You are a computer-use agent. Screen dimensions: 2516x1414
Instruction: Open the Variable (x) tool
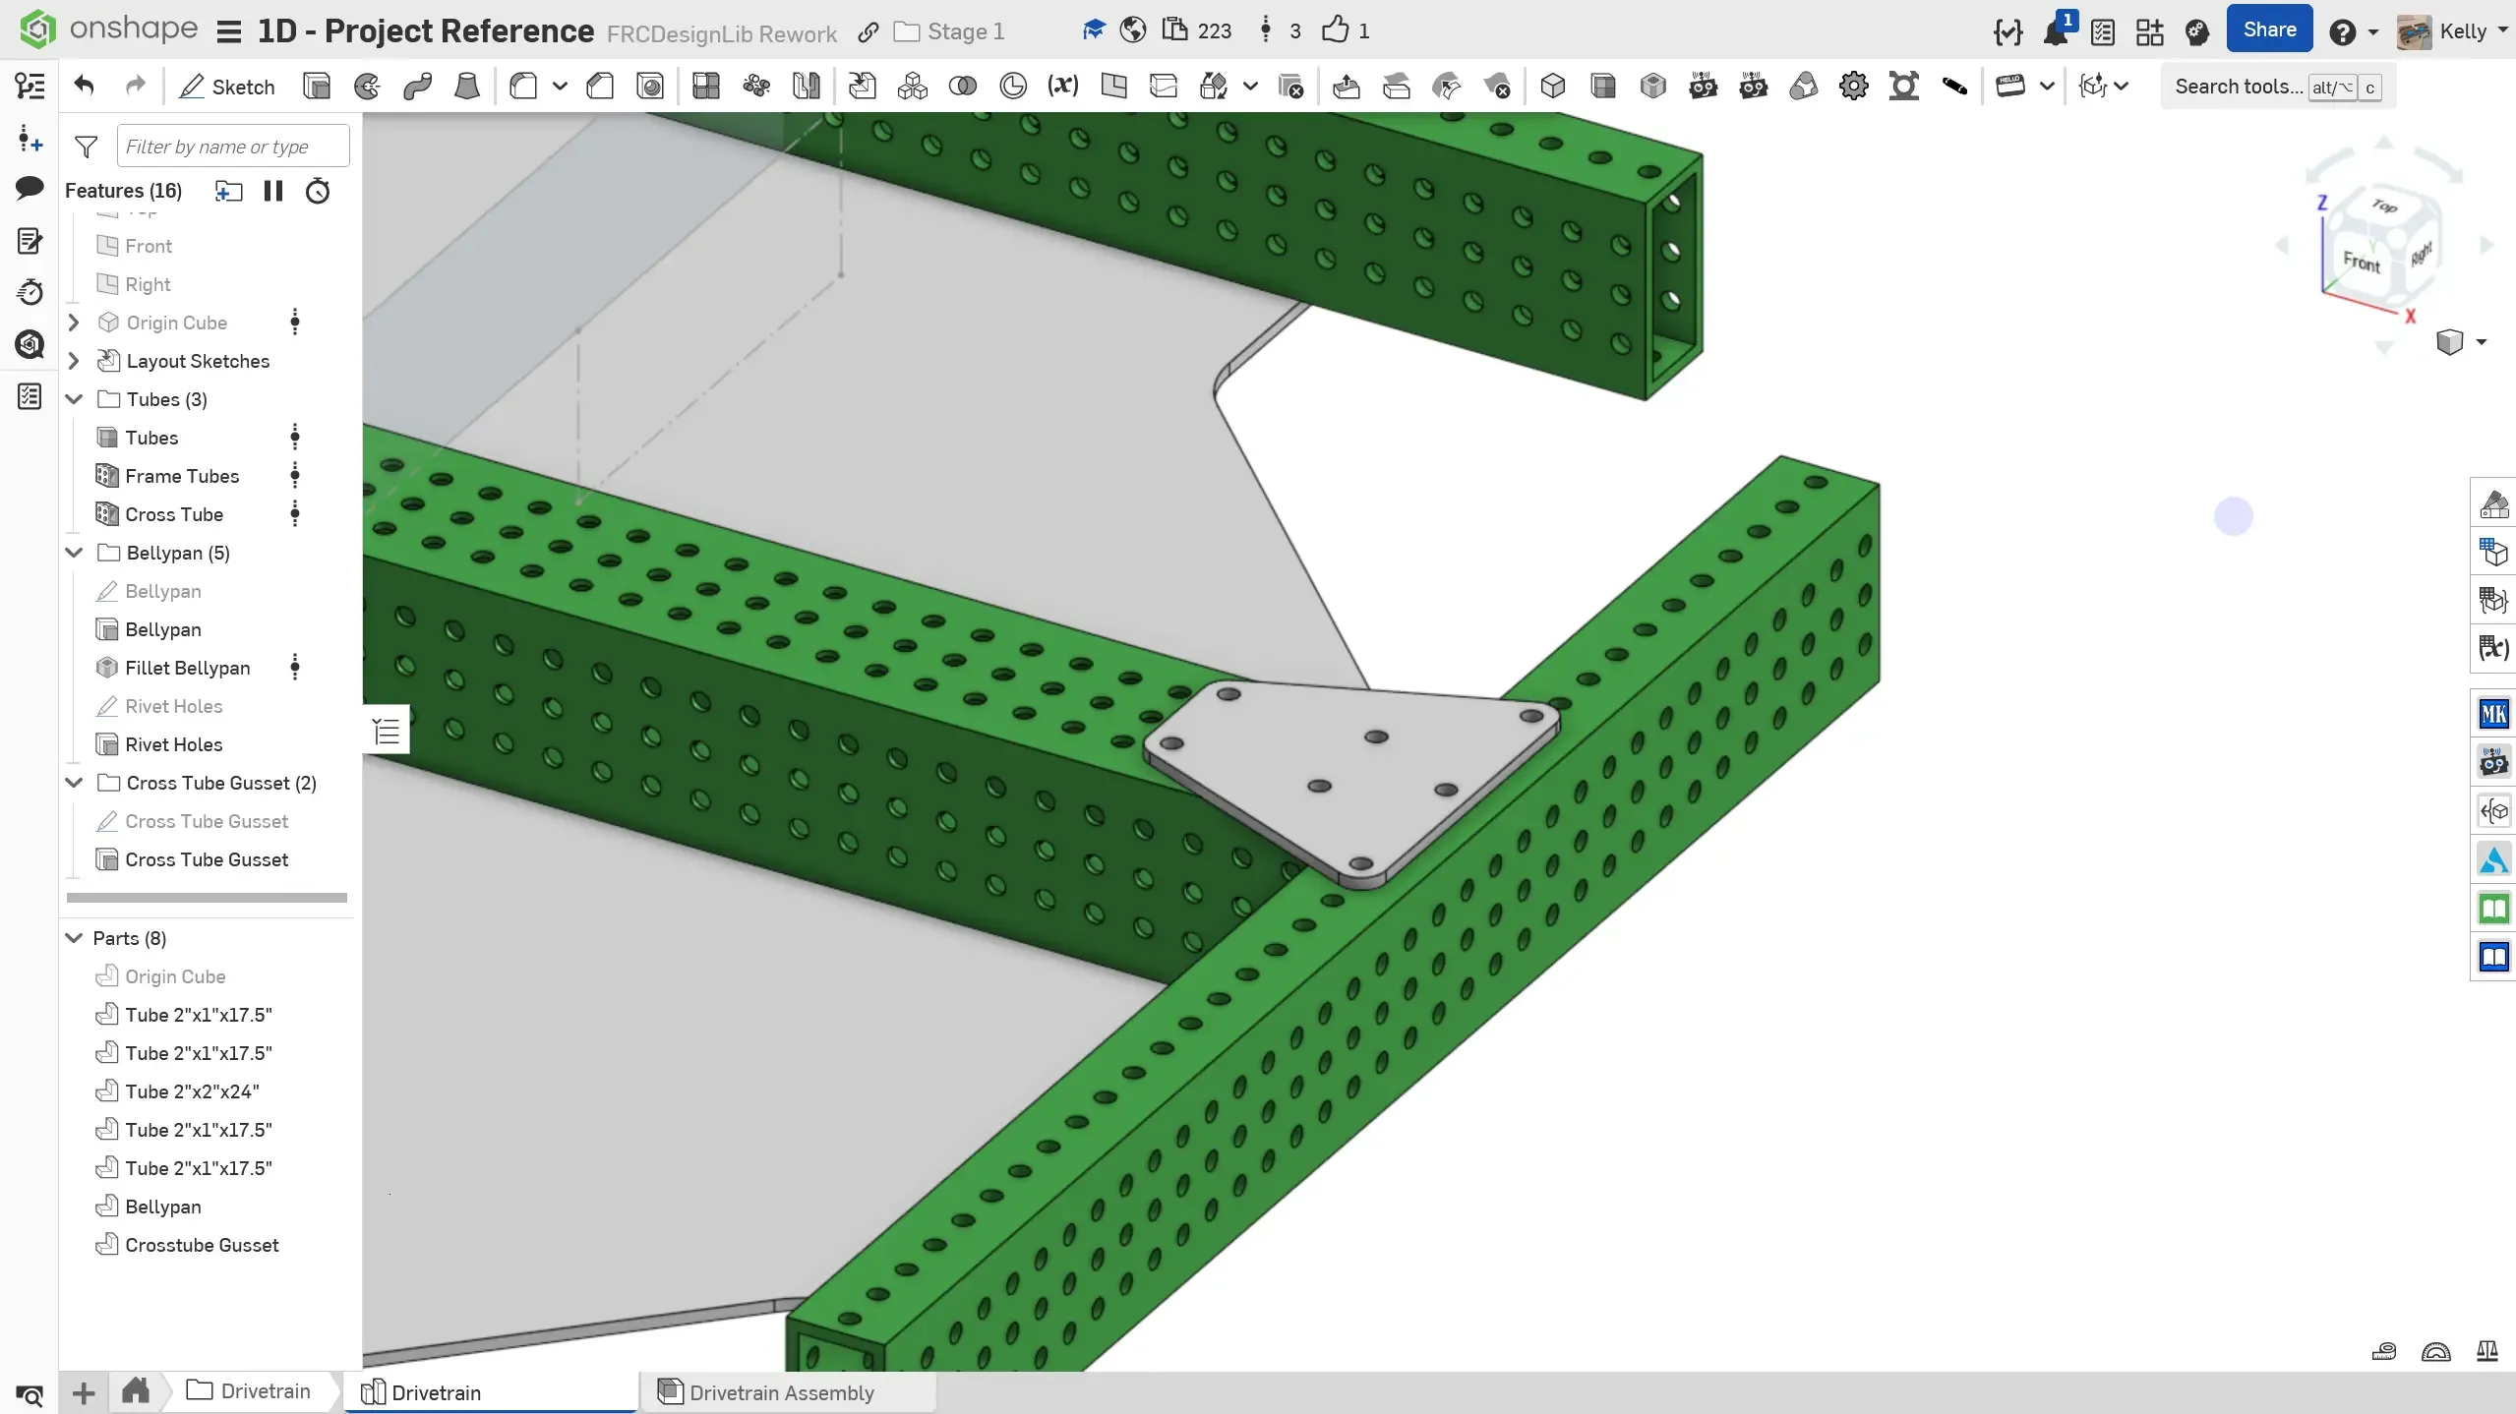click(x=1062, y=87)
